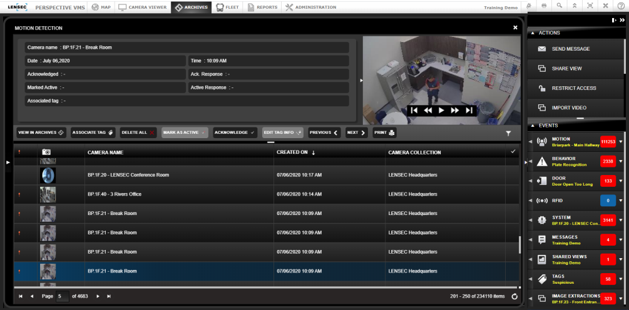Collapse the Events section
The image size is (629, 310).
pos(533,126)
